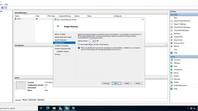
Task: Click the Edit Disk icon
Action: pyautogui.click(x=171, y=34)
